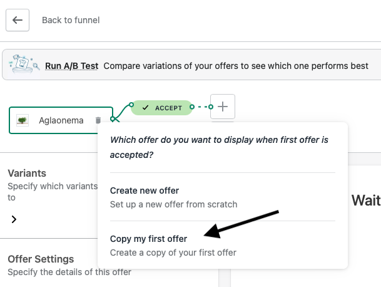Click the Offer Settings section heading
381x287 pixels.
pos(41,259)
